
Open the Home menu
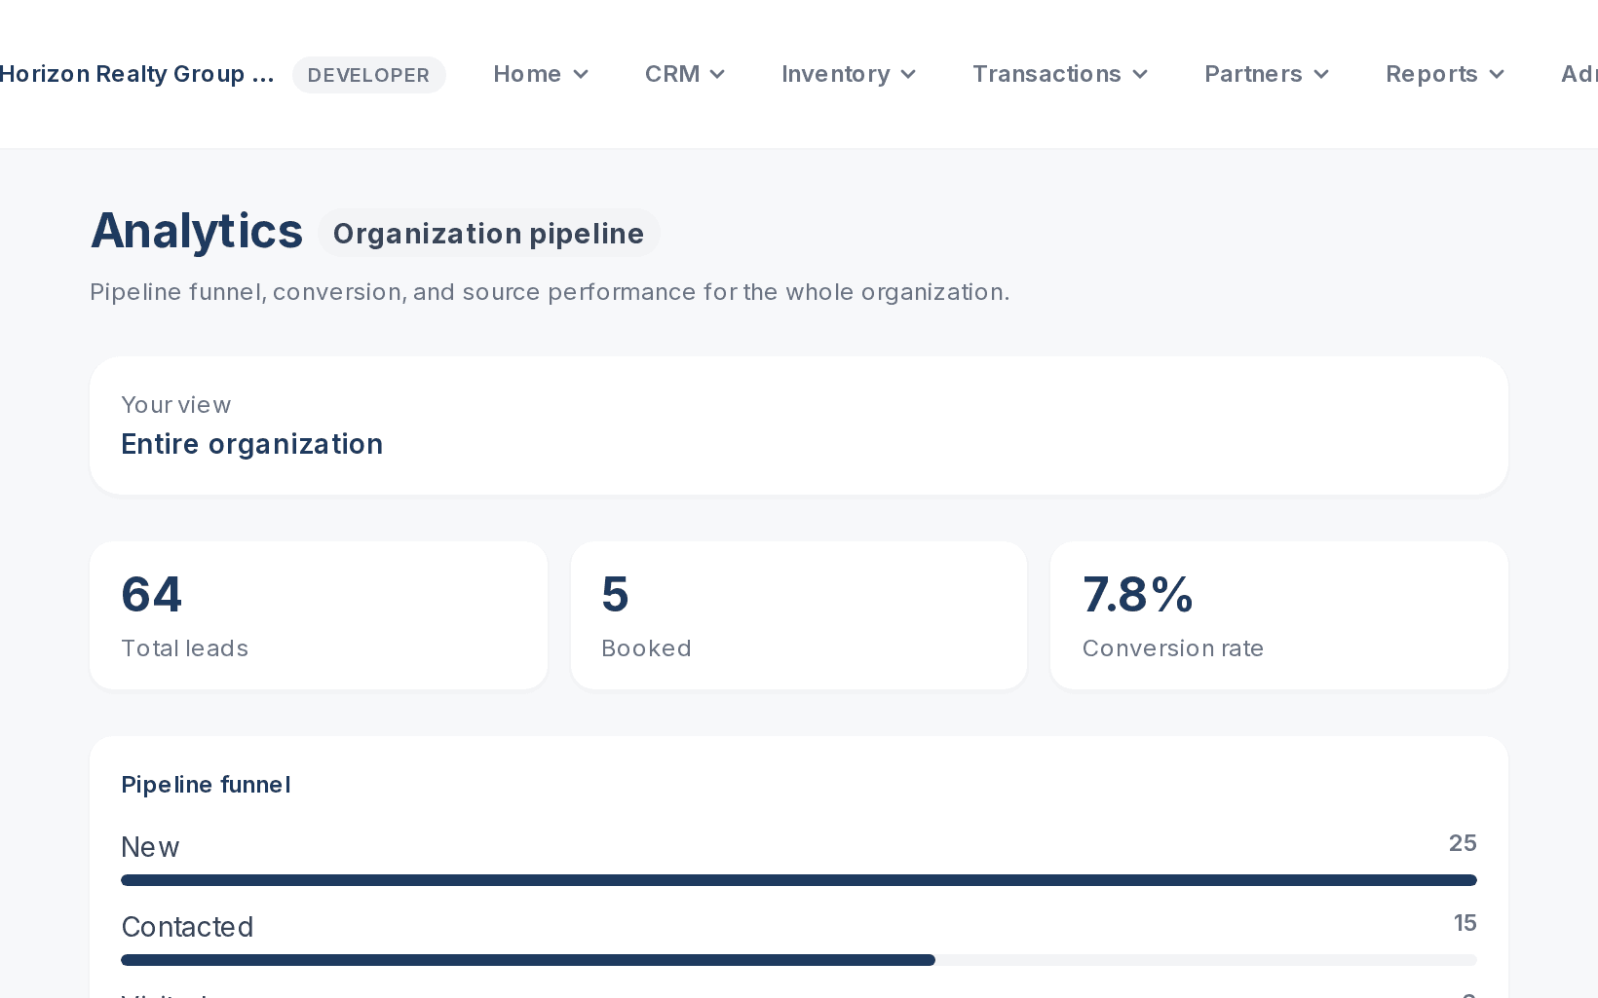pos(541,74)
